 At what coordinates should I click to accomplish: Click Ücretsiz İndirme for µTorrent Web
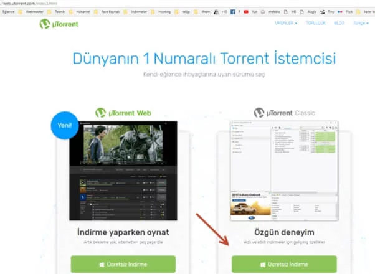pyautogui.click(x=123, y=264)
